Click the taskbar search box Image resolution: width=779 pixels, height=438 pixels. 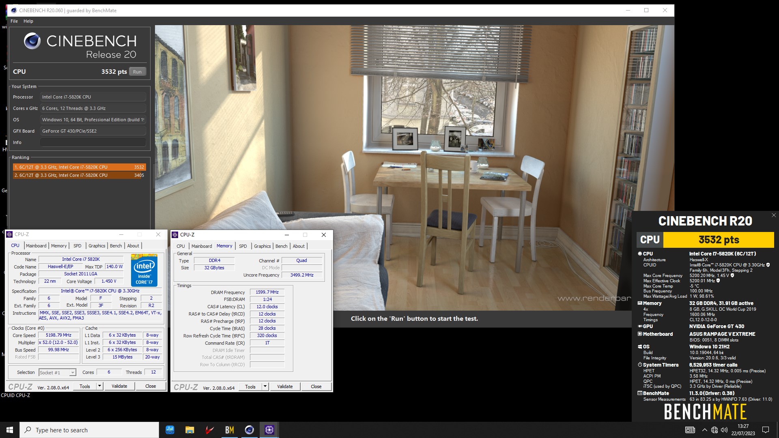coord(89,430)
